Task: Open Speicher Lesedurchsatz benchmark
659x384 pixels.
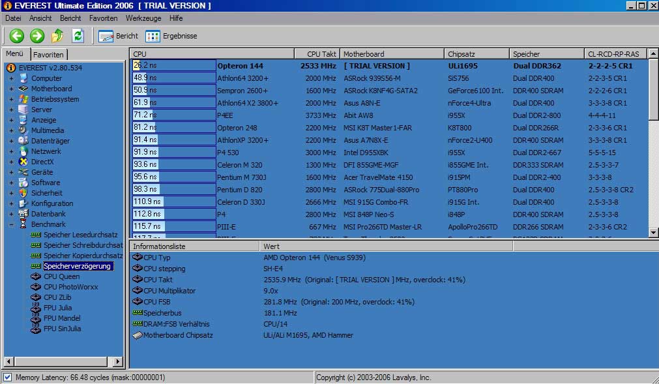Action: click(x=80, y=235)
